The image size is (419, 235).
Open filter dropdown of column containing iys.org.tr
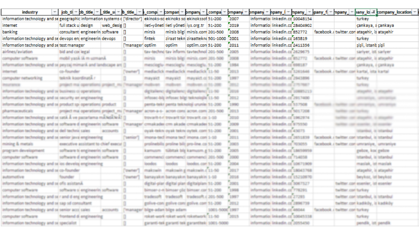click(203, 12)
